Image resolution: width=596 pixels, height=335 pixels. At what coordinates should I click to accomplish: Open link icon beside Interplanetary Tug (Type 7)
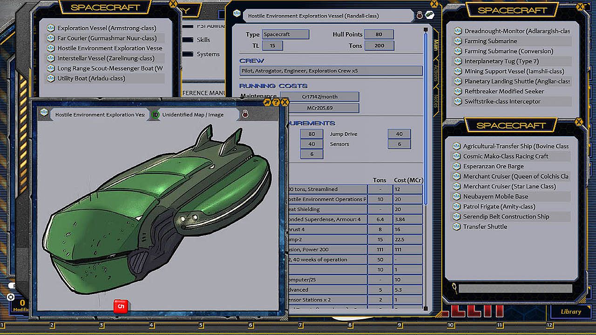[457, 61]
